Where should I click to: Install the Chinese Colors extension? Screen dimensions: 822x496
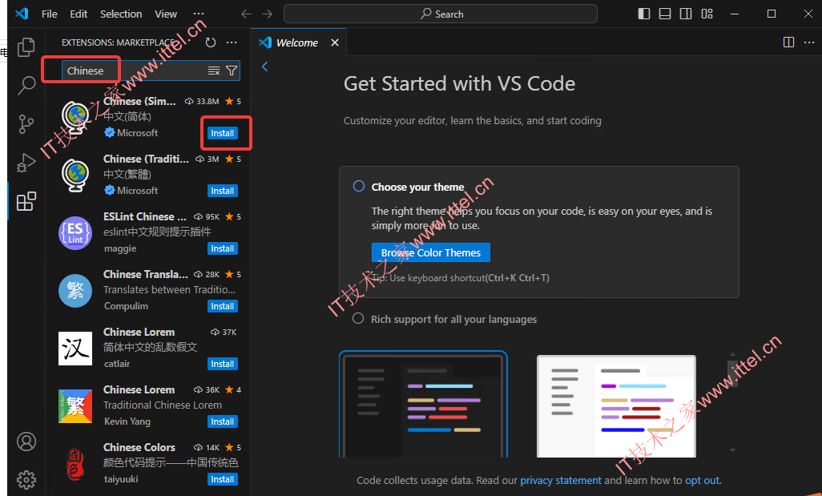pyautogui.click(x=222, y=479)
